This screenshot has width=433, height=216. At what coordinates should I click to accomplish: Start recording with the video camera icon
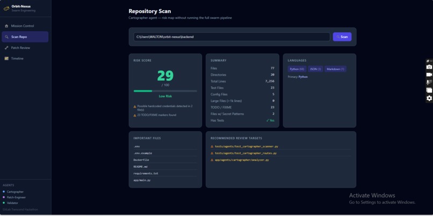pos(429,75)
